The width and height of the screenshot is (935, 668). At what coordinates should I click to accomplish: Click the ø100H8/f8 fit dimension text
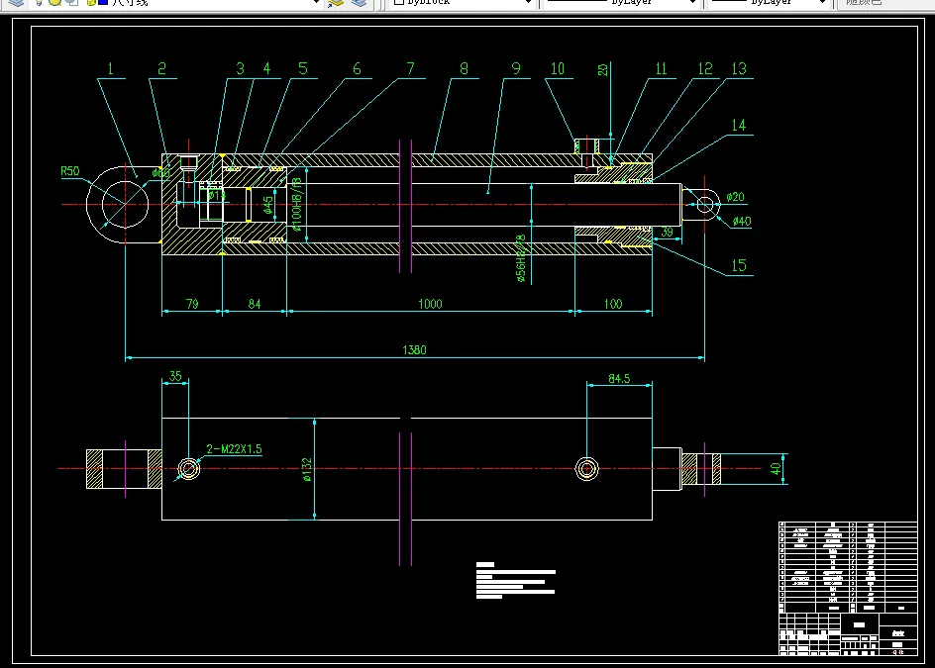(x=297, y=205)
